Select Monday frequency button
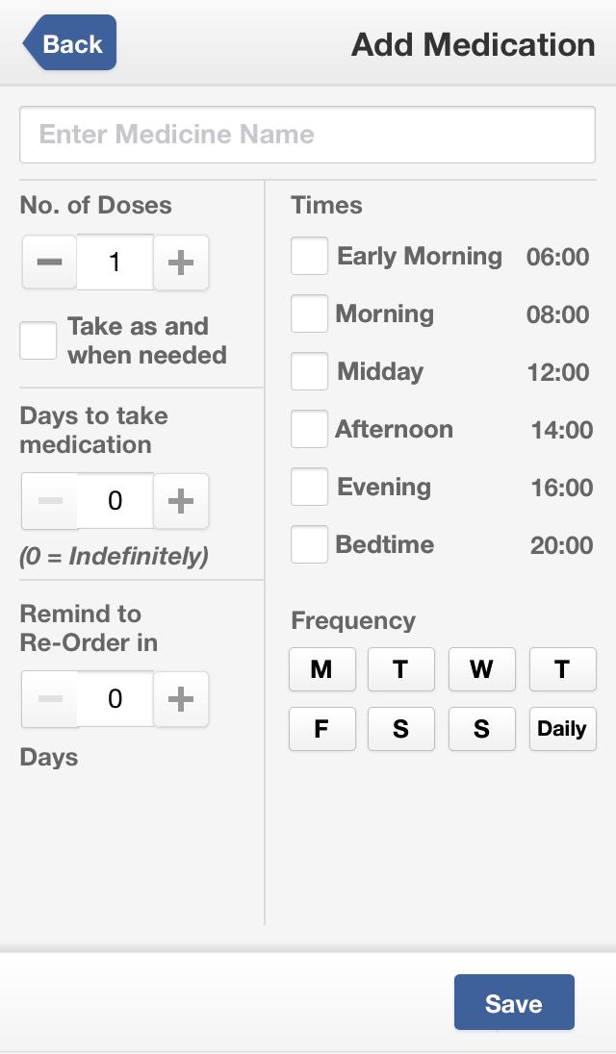 click(x=321, y=669)
